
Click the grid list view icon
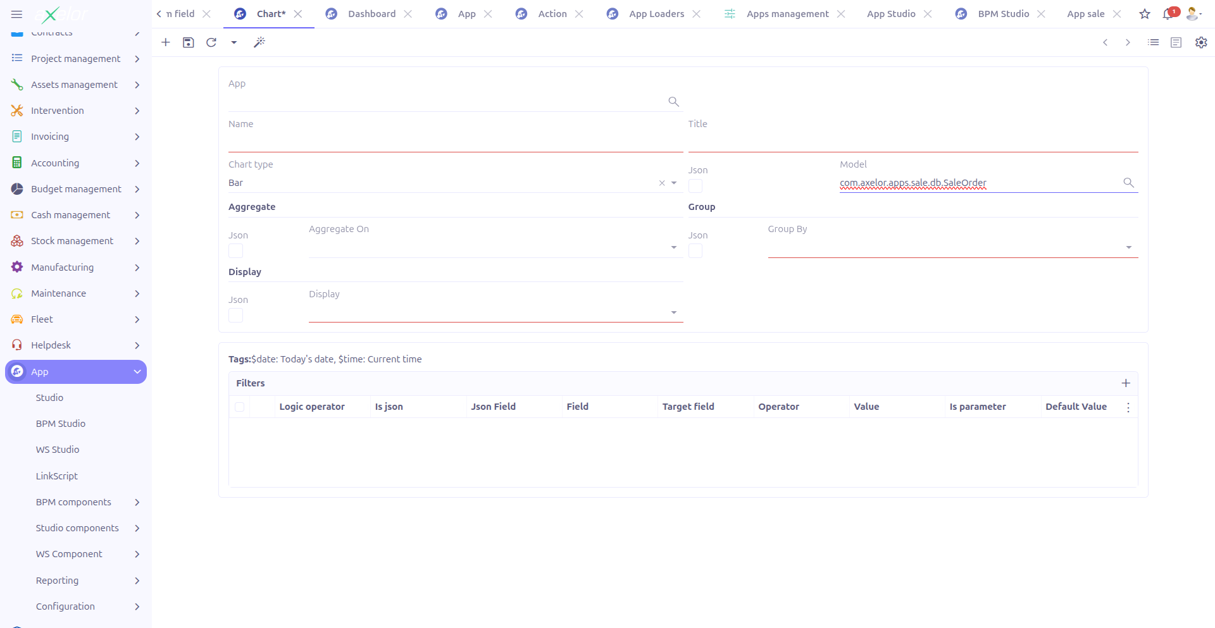(1153, 42)
